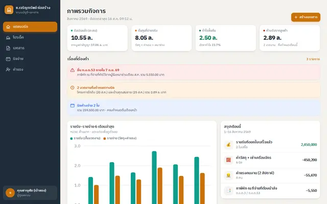Image resolution: width=327 pixels, height=204 pixels.
Task: Open the 'บิลค้างจ่าย 2 ใบ' alert
Action: point(194,108)
